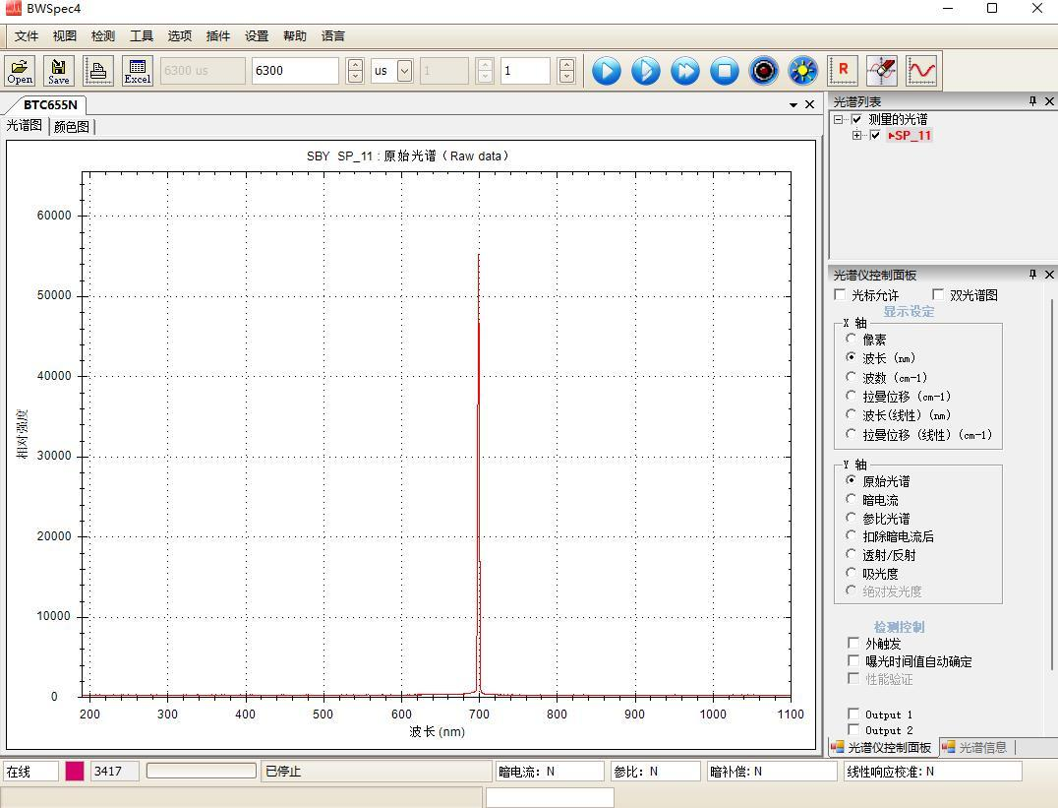Viewport: 1058px width, 808px height.
Task: Stop acquisition with the stop icon
Action: [725, 71]
